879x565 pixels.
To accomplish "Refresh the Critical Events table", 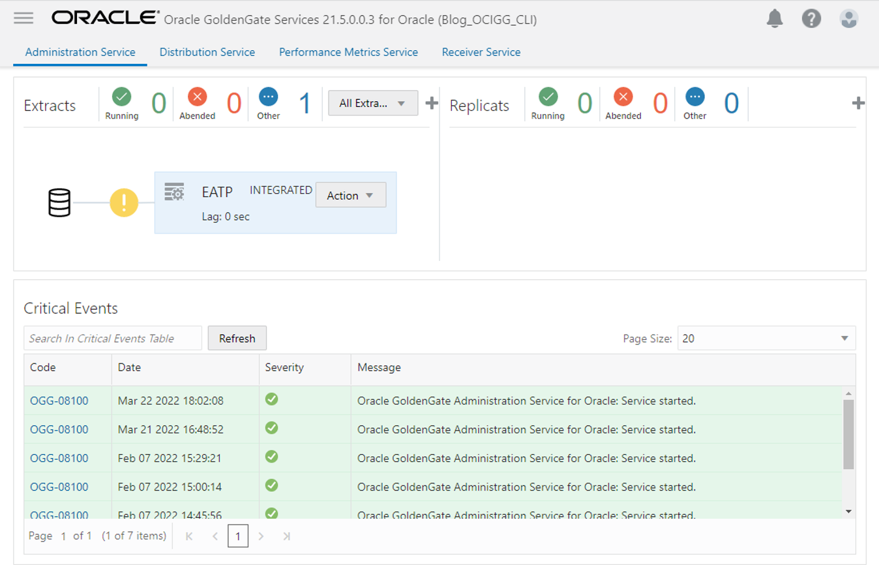I will coord(237,338).
